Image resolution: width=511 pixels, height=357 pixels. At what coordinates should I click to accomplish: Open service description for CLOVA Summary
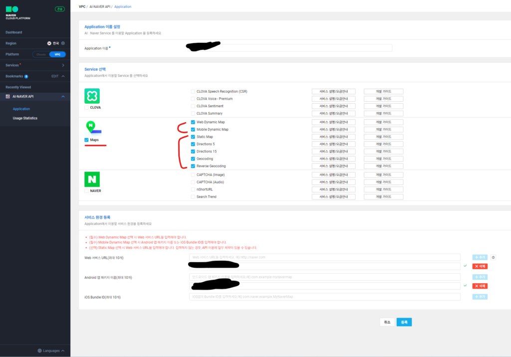click(x=333, y=113)
